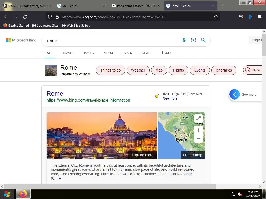Zoom in on the Rome map
This screenshot has width=266, height=199.
pos(198,130)
